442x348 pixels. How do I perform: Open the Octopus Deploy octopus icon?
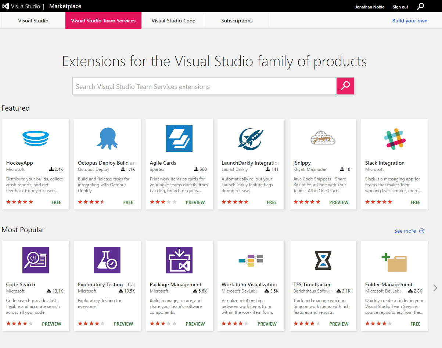(107, 139)
